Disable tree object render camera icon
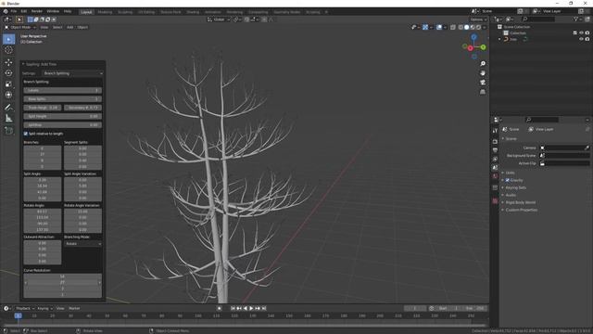 click(x=587, y=39)
